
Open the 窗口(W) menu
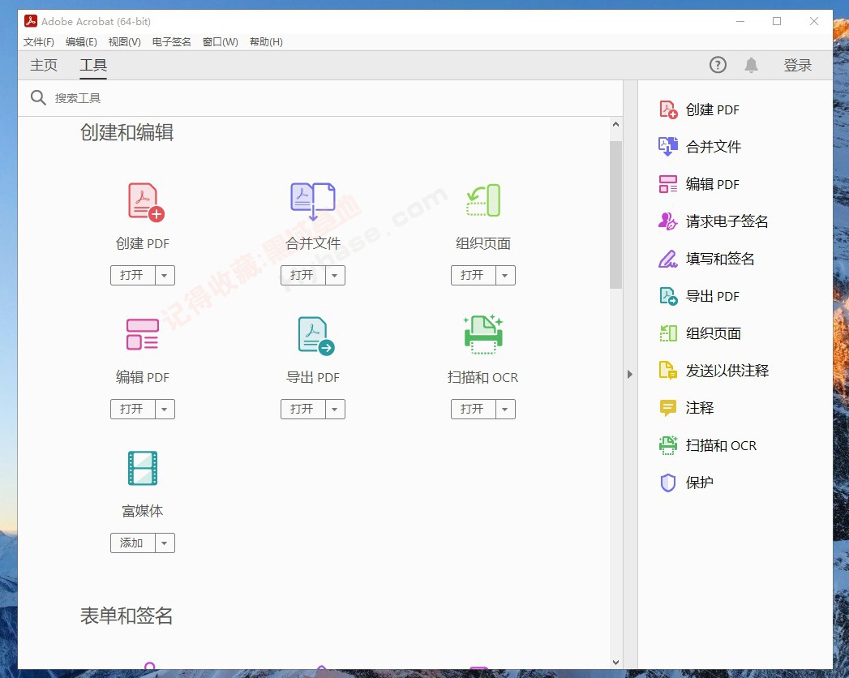pos(221,42)
